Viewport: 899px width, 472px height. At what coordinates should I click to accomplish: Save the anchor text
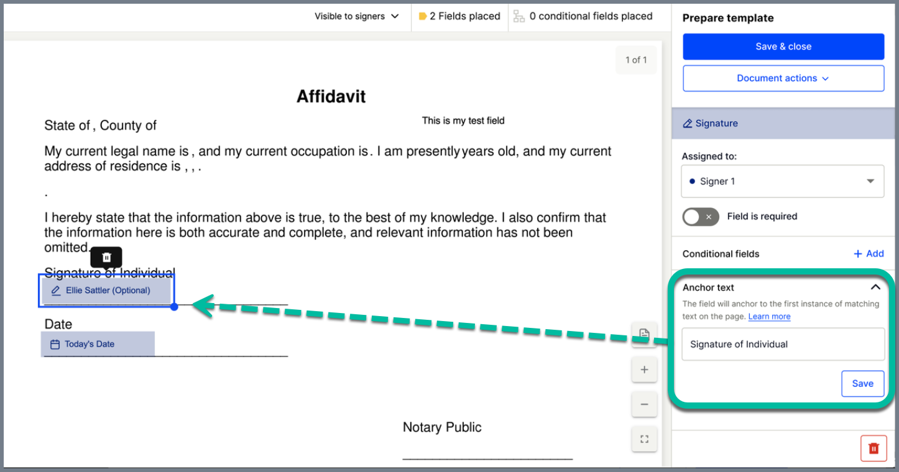[862, 383]
